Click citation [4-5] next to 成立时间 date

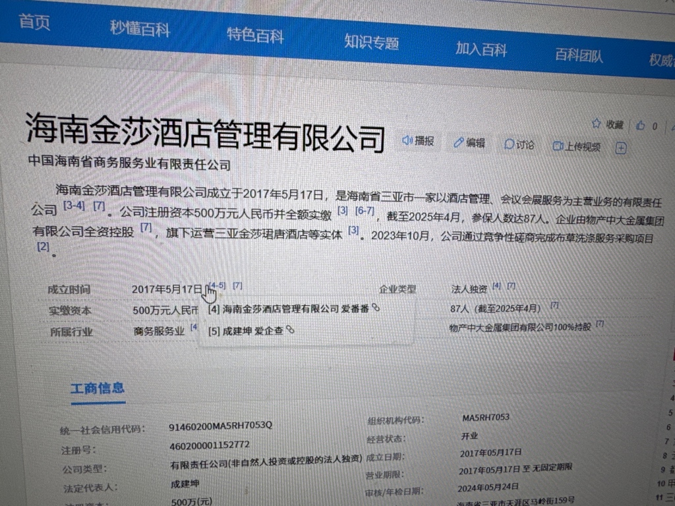tap(217, 285)
